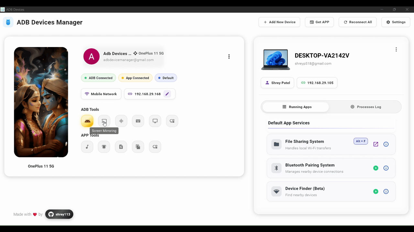Visit the shrey113 GitHub link
This screenshot has width=414, height=232.
(x=59, y=214)
